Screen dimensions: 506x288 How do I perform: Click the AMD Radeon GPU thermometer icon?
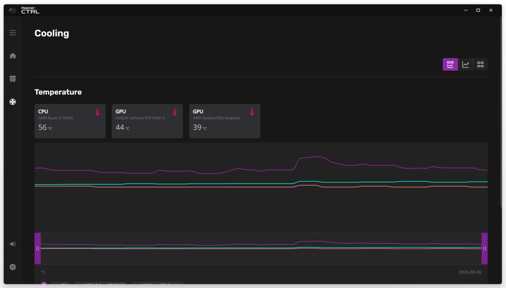252,112
